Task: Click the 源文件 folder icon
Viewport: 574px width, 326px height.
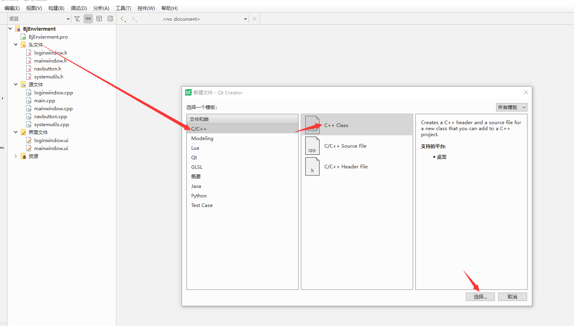Action: 23,85
